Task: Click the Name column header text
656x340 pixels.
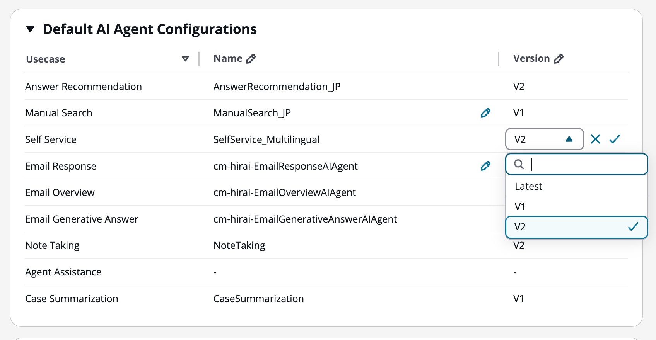Action: (x=228, y=59)
